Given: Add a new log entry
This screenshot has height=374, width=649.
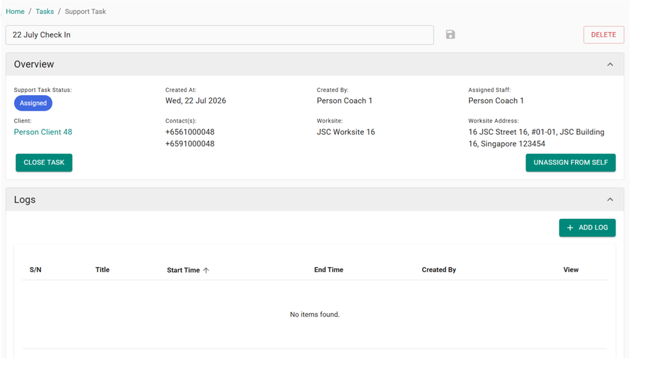Looking at the screenshot, I should (587, 227).
